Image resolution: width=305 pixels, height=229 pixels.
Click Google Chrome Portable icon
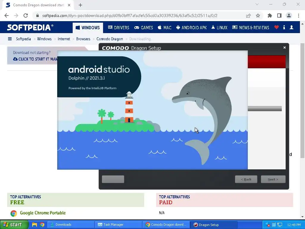14,213
